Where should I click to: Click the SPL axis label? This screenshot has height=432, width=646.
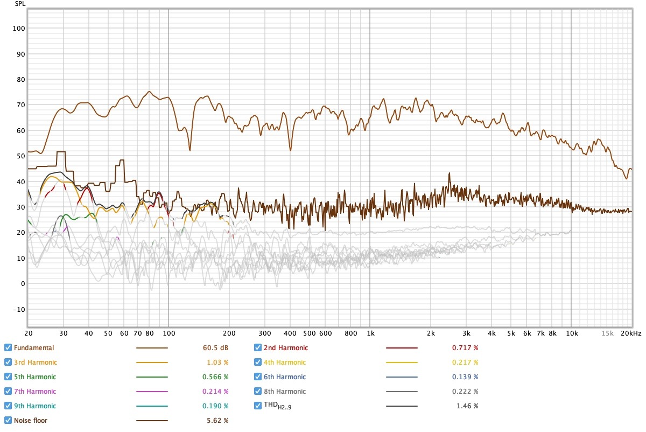(x=19, y=4)
